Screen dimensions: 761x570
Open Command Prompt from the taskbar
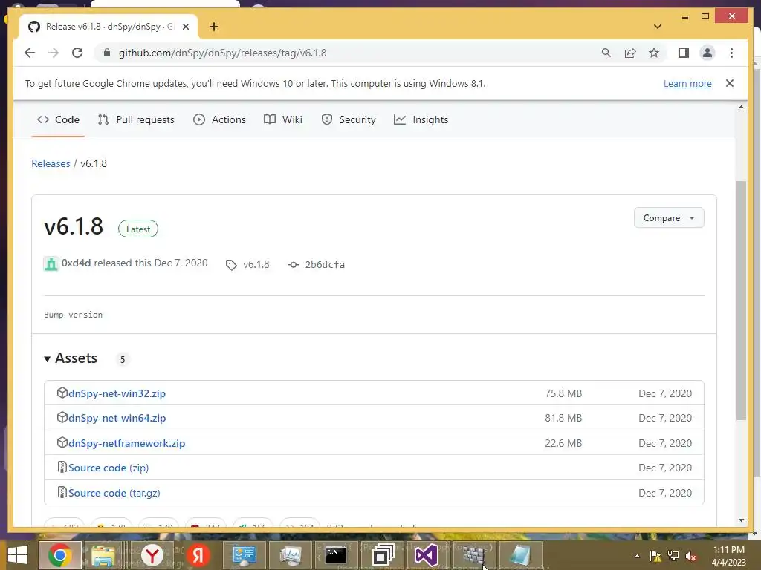(335, 555)
